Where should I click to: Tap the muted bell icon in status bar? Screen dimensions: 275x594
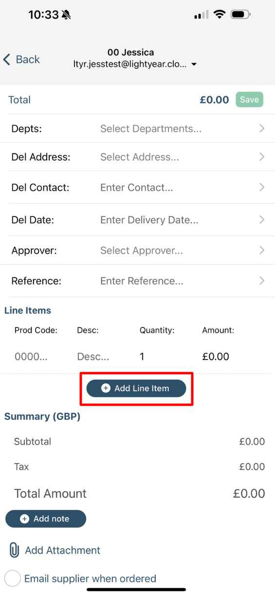(66, 15)
